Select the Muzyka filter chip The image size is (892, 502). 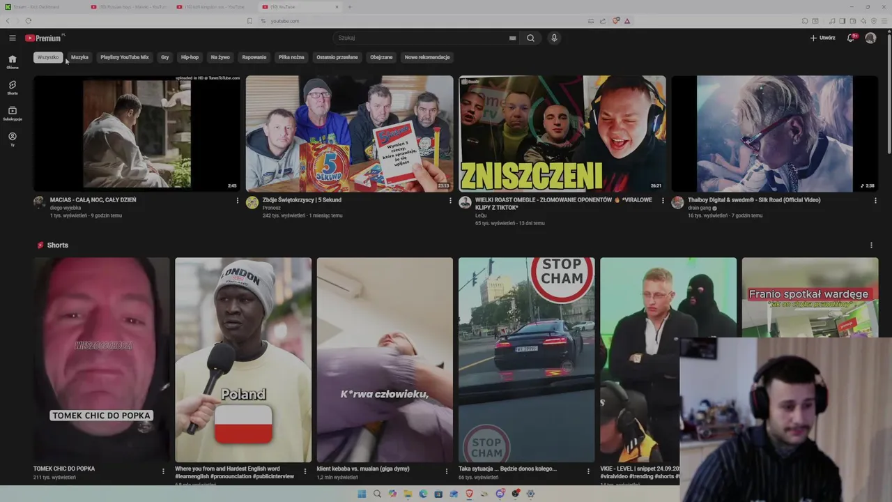click(79, 57)
